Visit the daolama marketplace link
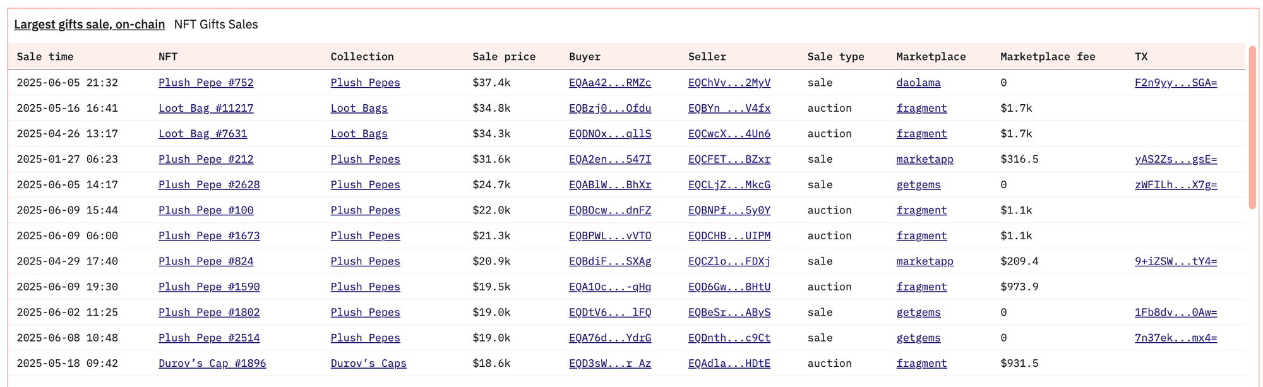Viewport: 1263px width, 387px height. [918, 83]
